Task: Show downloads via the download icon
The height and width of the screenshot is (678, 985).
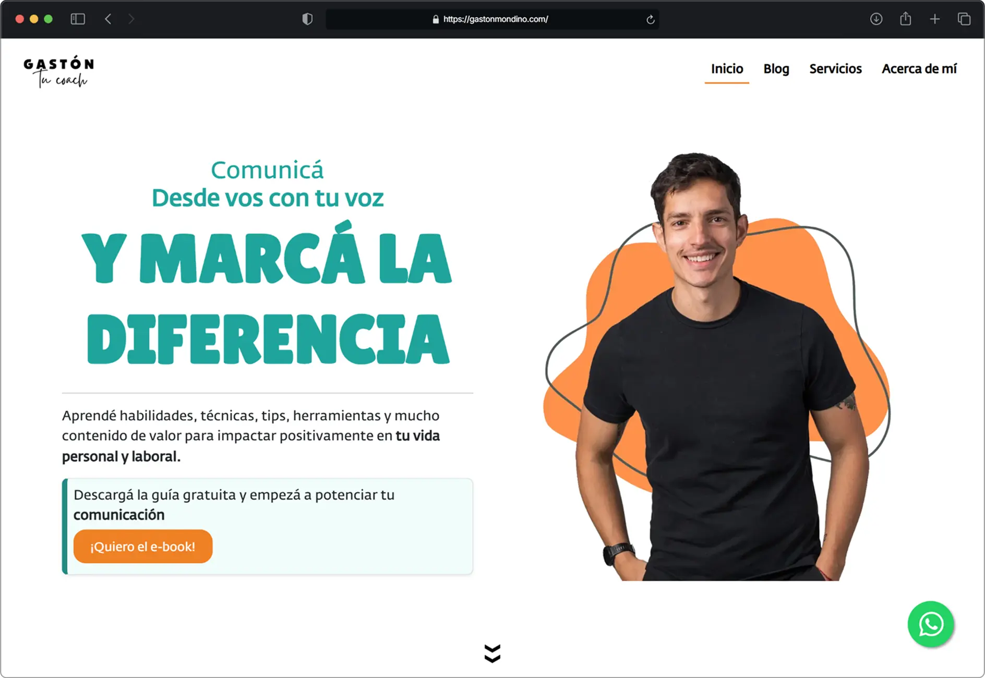Action: 876,19
